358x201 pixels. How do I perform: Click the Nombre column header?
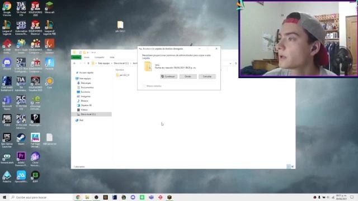[x=120, y=70]
